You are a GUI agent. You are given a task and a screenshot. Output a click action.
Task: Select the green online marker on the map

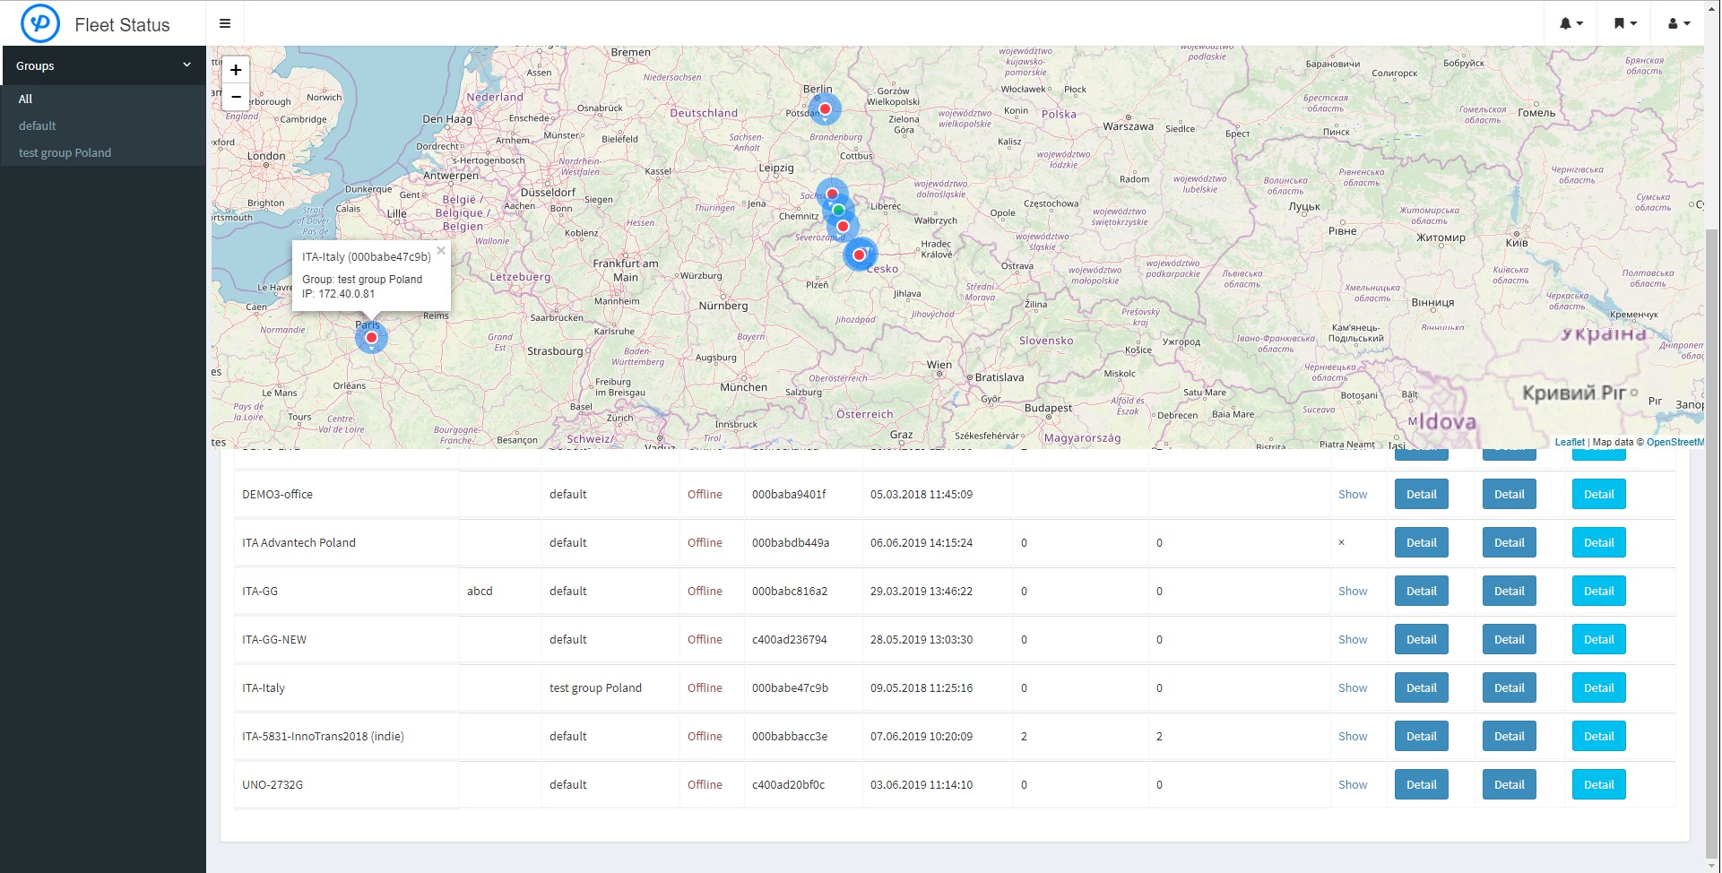(838, 210)
